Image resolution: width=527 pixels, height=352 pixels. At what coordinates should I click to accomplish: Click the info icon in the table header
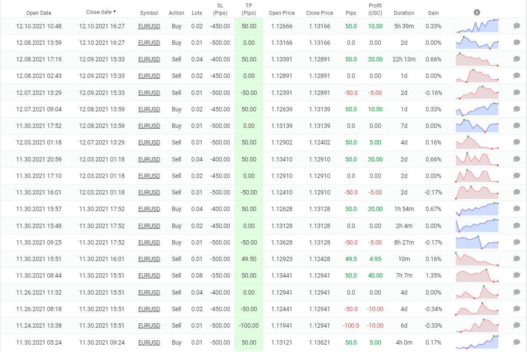(477, 13)
